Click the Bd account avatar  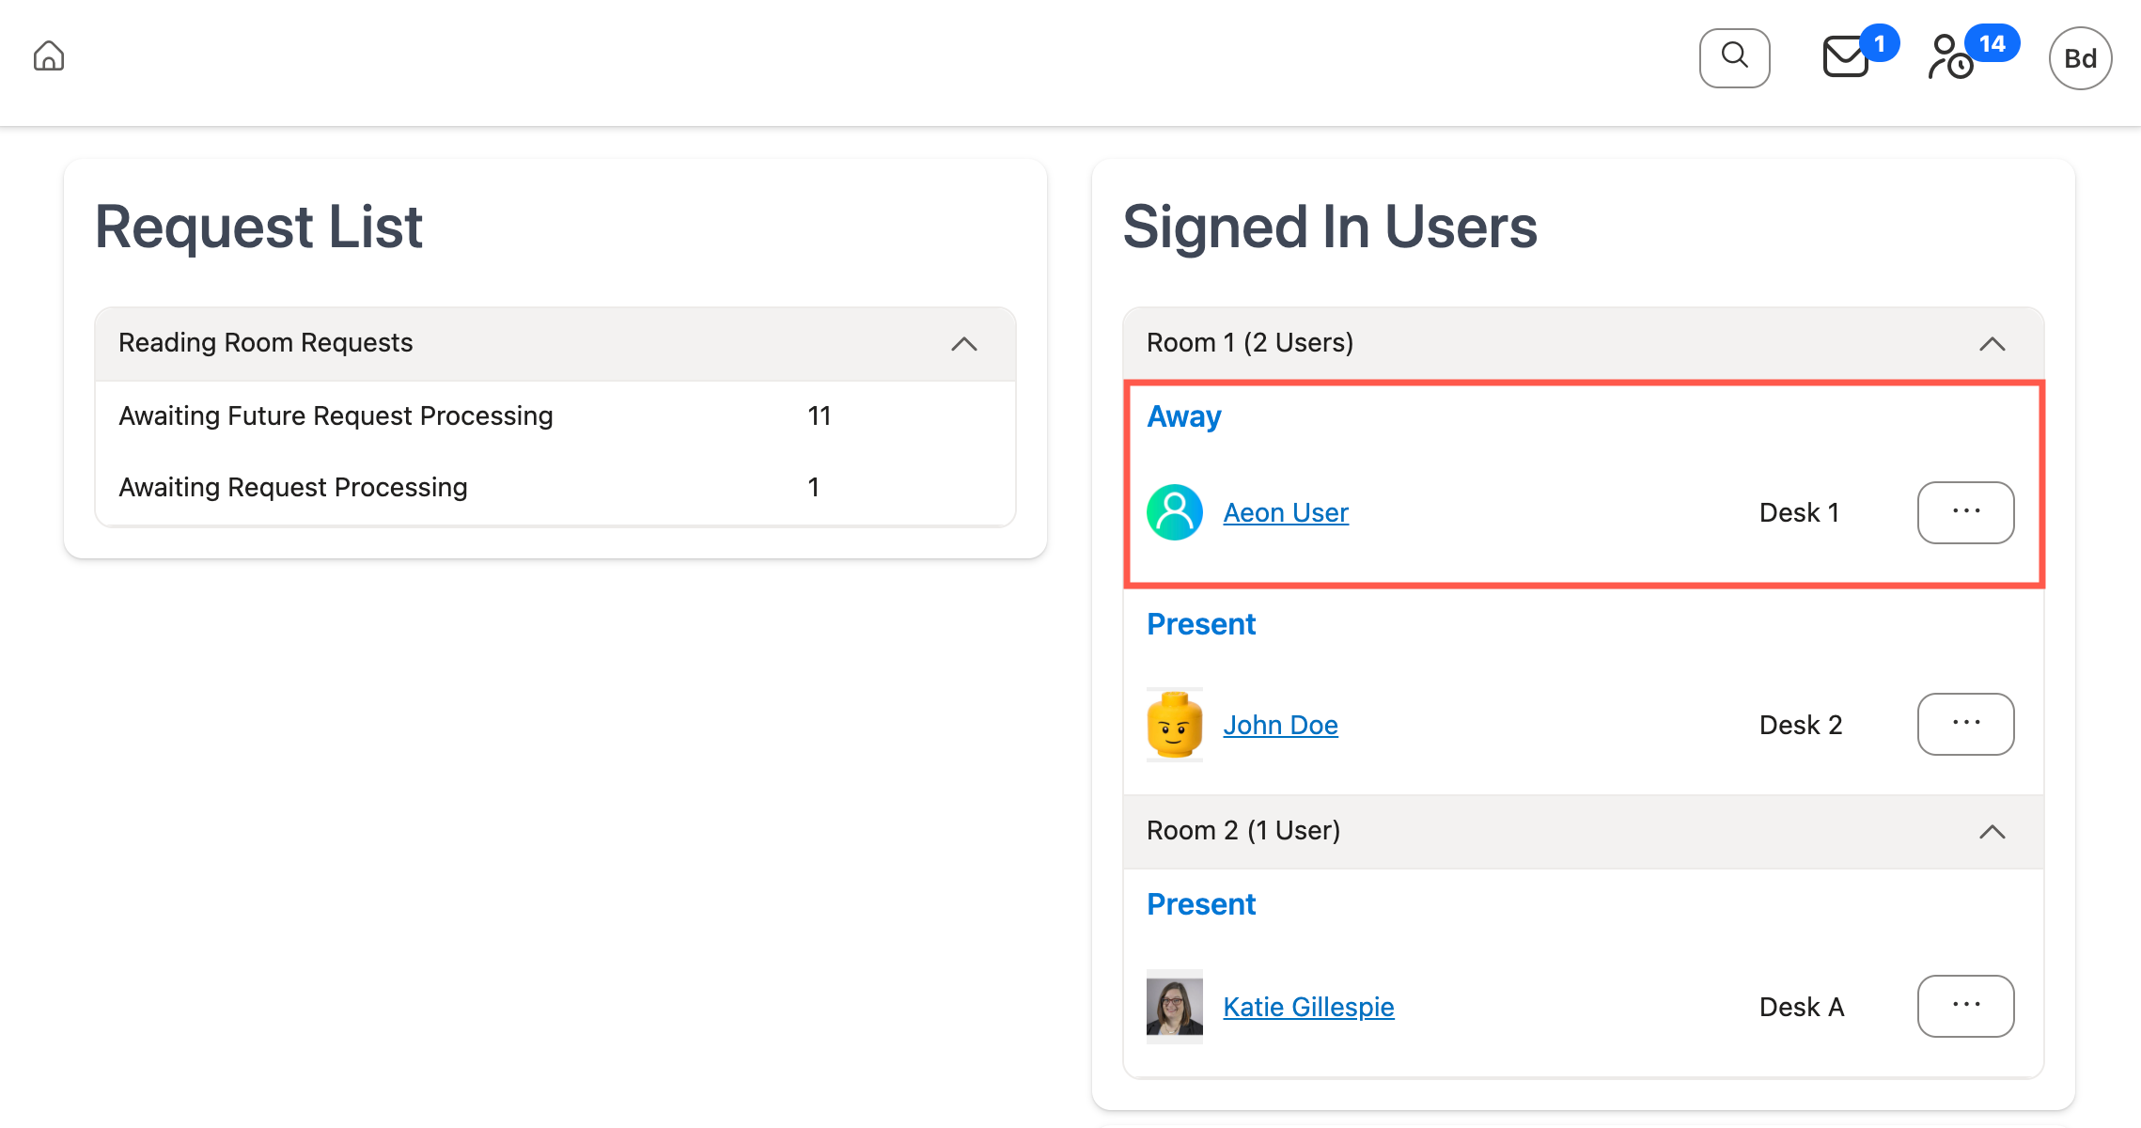click(2079, 58)
